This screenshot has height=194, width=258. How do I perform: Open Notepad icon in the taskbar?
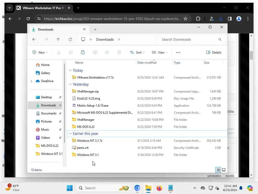click(x=171, y=188)
